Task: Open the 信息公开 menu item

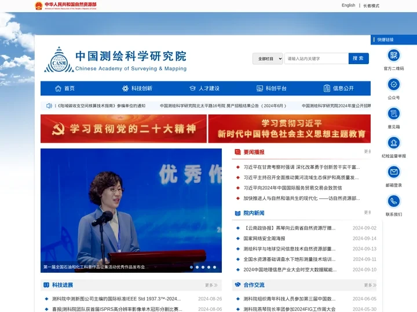Action: click(x=343, y=88)
